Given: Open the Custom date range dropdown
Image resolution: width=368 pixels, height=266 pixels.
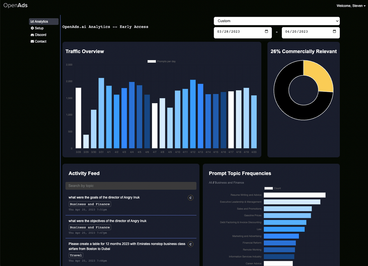Looking at the screenshot, I should [x=277, y=21].
